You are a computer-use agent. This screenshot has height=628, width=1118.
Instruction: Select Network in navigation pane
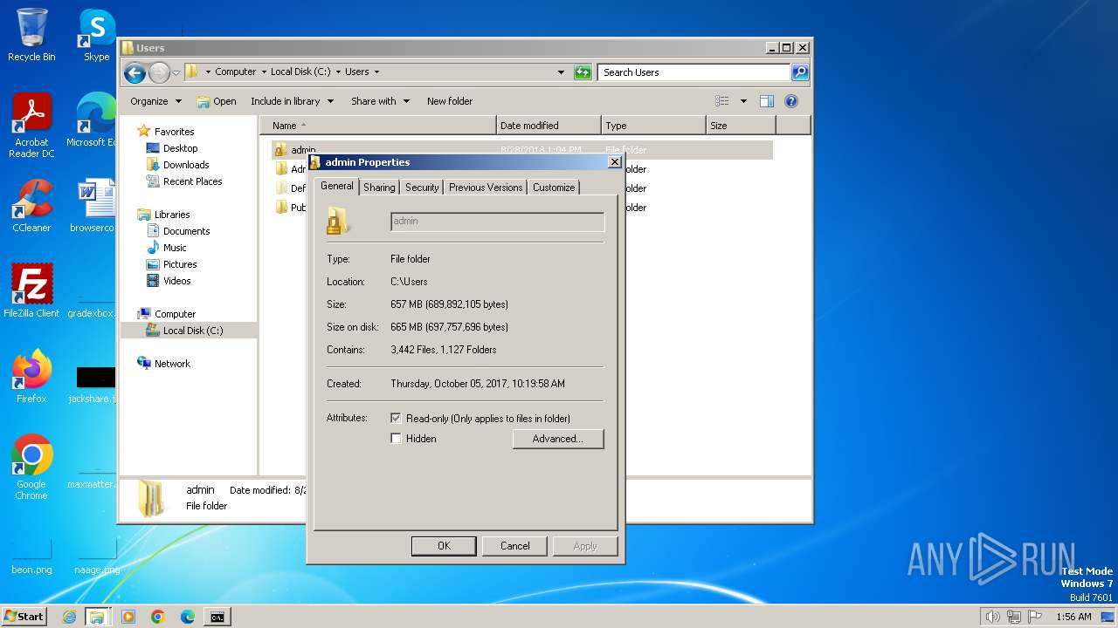tap(172, 364)
